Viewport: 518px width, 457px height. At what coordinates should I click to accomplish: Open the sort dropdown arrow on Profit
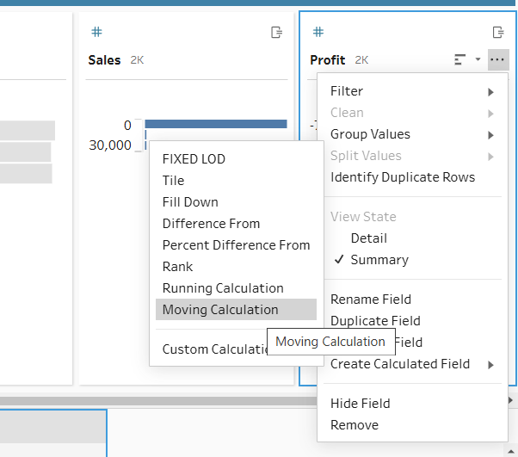pos(478,59)
